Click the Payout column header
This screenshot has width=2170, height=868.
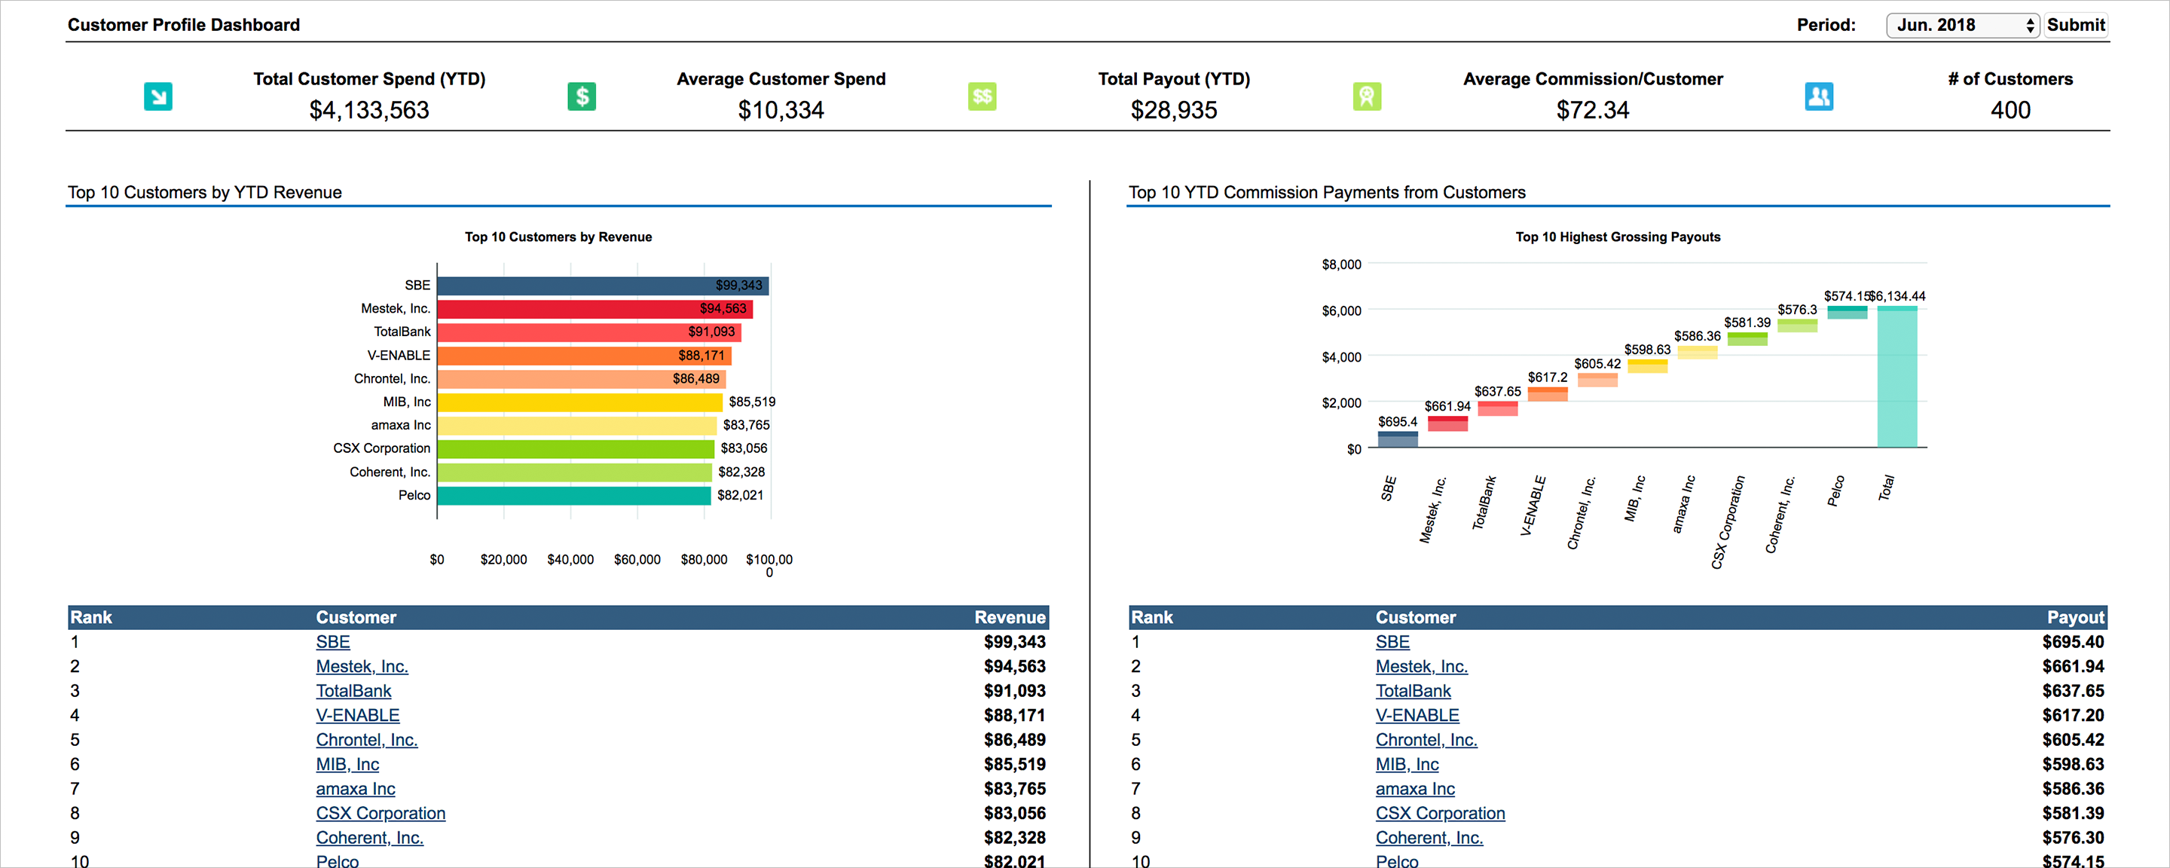pyautogui.click(x=2076, y=617)
